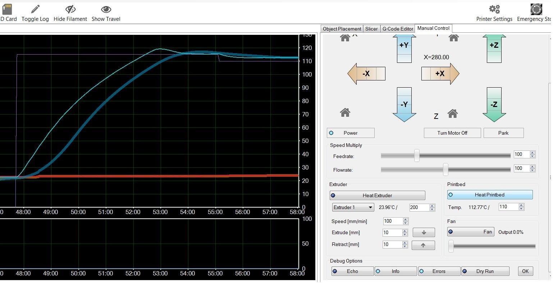
Task: Move the bed with -Y arrow
Action: (x=404, y=105)
